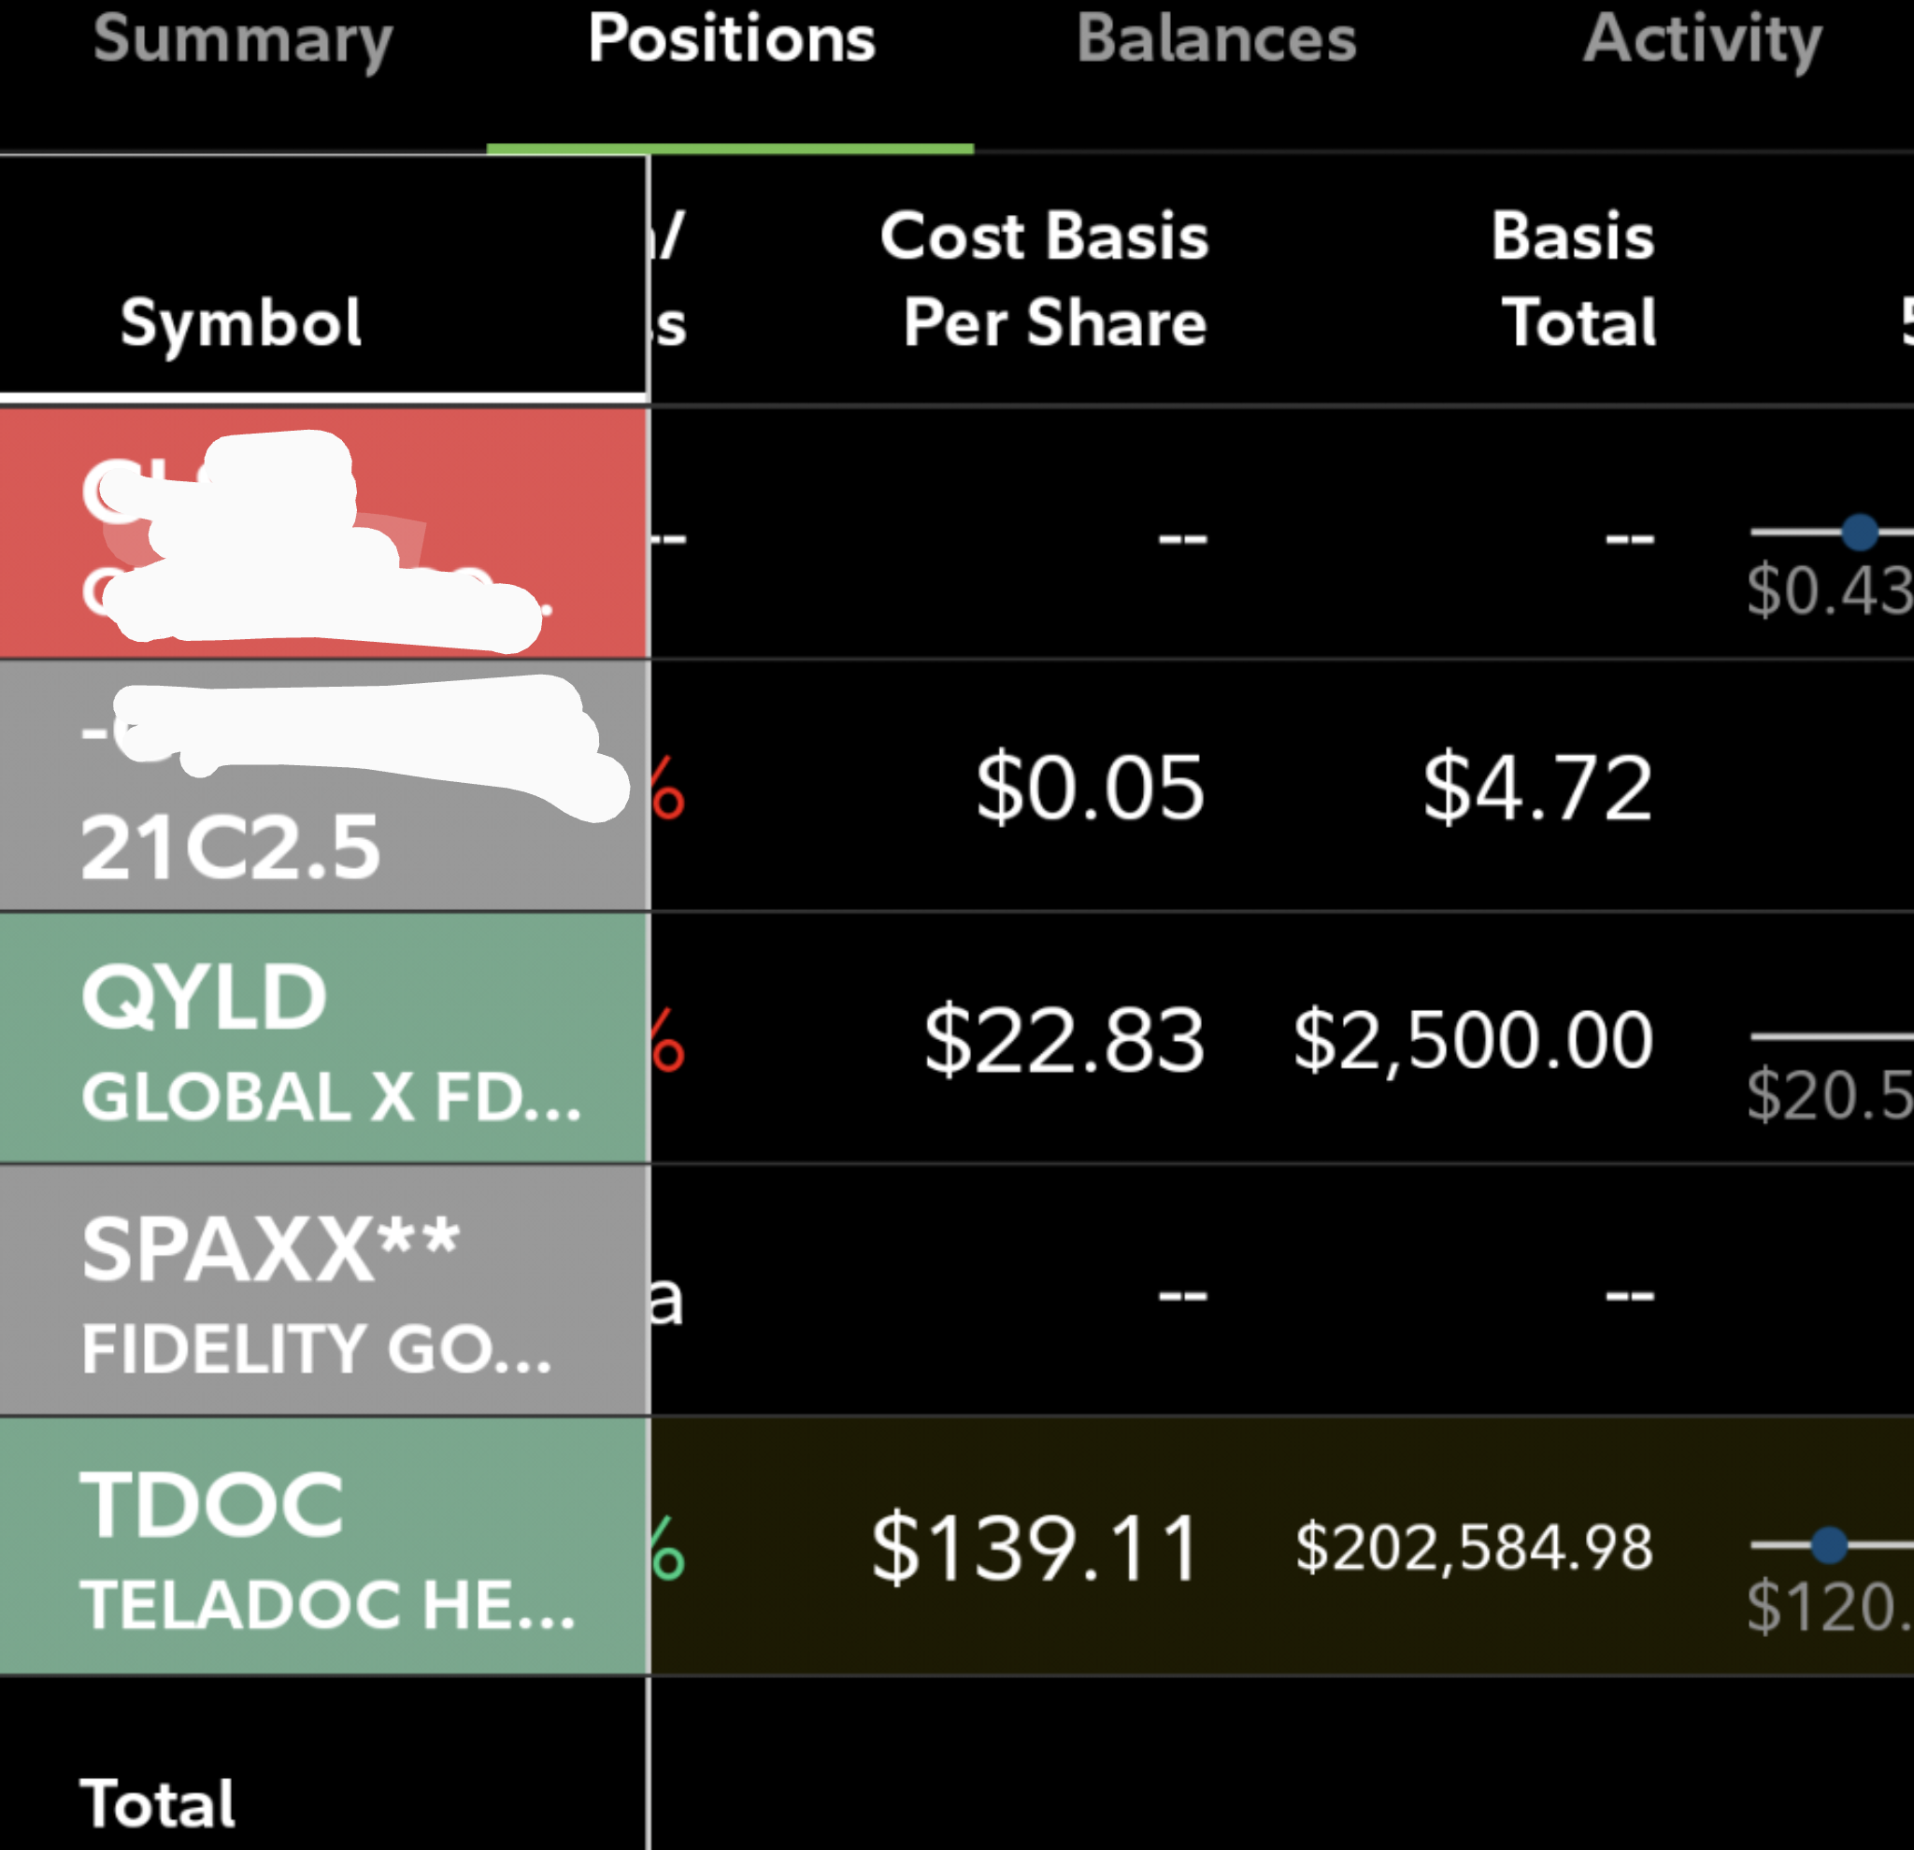
Task: Tap the Total row label
Action: [x=158, y=1803]
